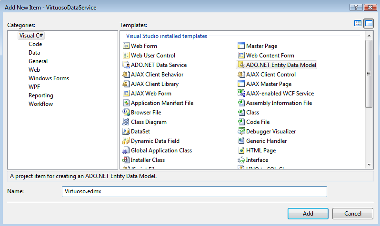Click the Code File template icon
The image size is (380, 226).
click(241, 122)
